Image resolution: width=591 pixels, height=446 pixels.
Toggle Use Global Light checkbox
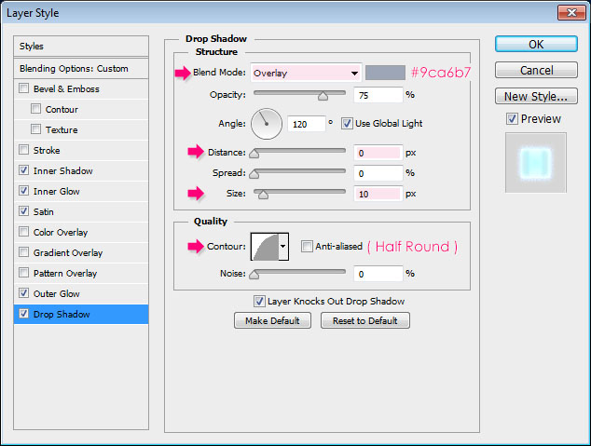coord(347,123)
